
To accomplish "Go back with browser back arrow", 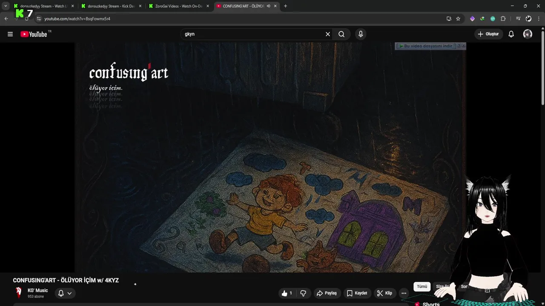I will tap(6, 19).
